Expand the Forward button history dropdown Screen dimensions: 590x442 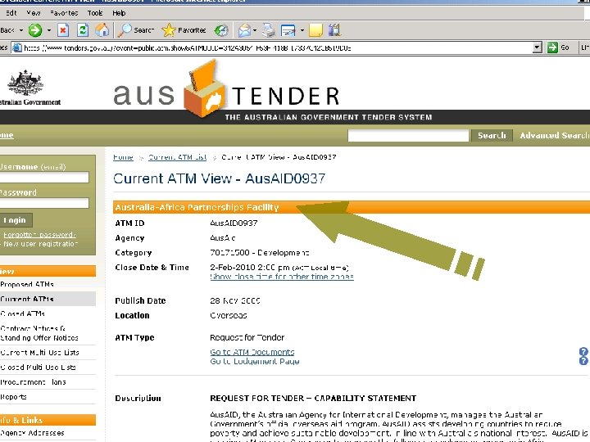pos(49,30)
